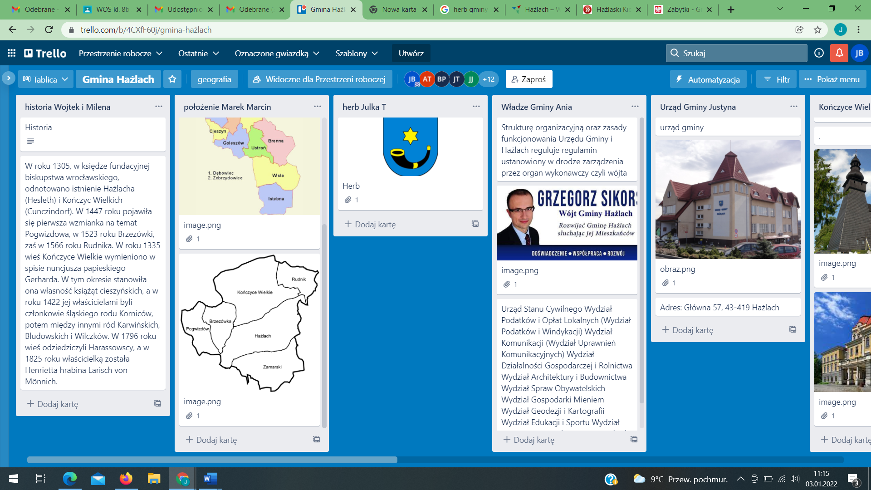
Task: Bookmark this page with the star icon
Action: click(x=817, y=29)
